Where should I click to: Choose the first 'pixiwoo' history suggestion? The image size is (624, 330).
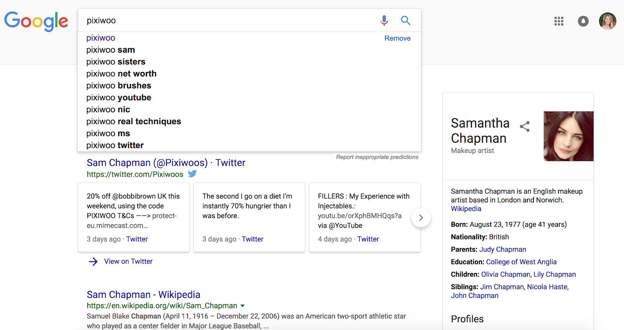click(101, 38)
